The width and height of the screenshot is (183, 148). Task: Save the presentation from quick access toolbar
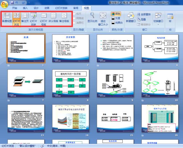click(12, 3)
